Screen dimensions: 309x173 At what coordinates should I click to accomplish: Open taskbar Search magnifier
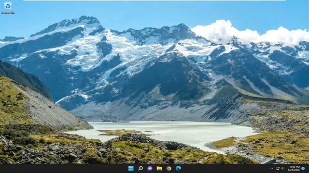[x=140, y=168]
